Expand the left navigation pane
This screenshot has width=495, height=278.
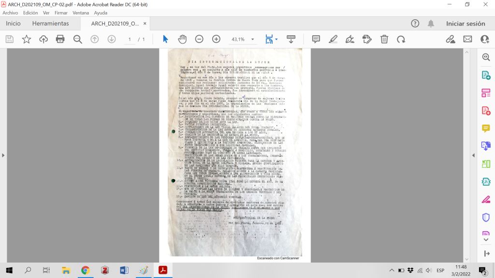[3, 155]
